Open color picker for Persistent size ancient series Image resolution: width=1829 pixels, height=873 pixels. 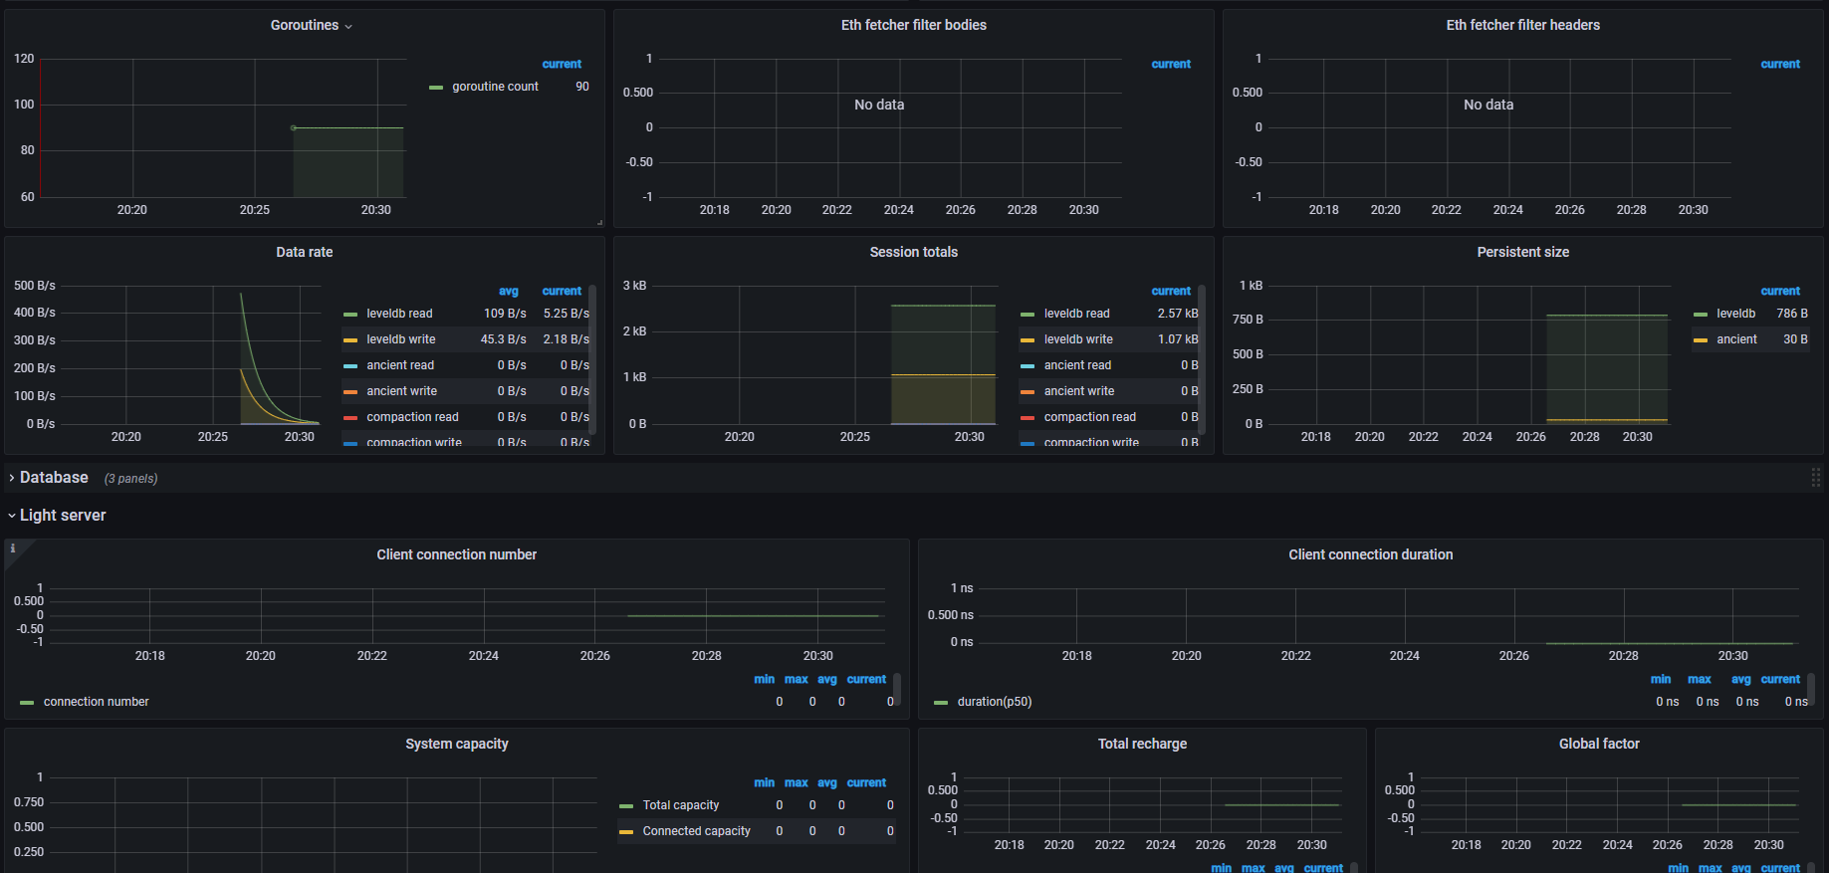(x=1701, y=340)
